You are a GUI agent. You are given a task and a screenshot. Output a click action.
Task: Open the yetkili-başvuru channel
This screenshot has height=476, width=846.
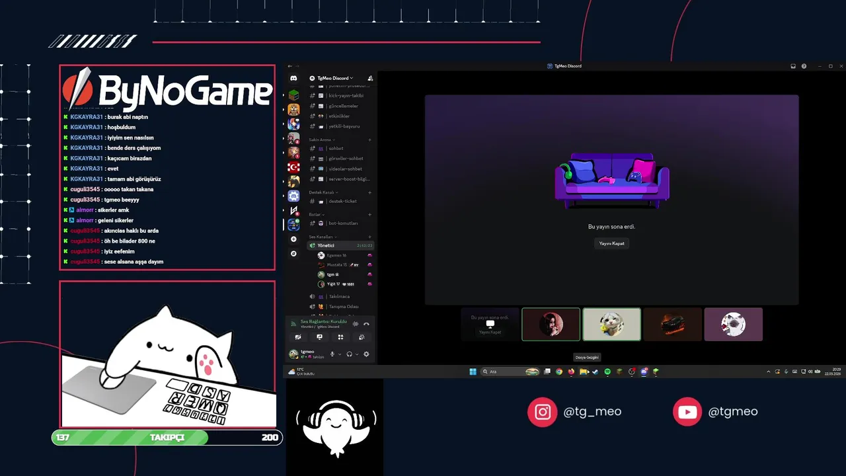tap(341, 126)
